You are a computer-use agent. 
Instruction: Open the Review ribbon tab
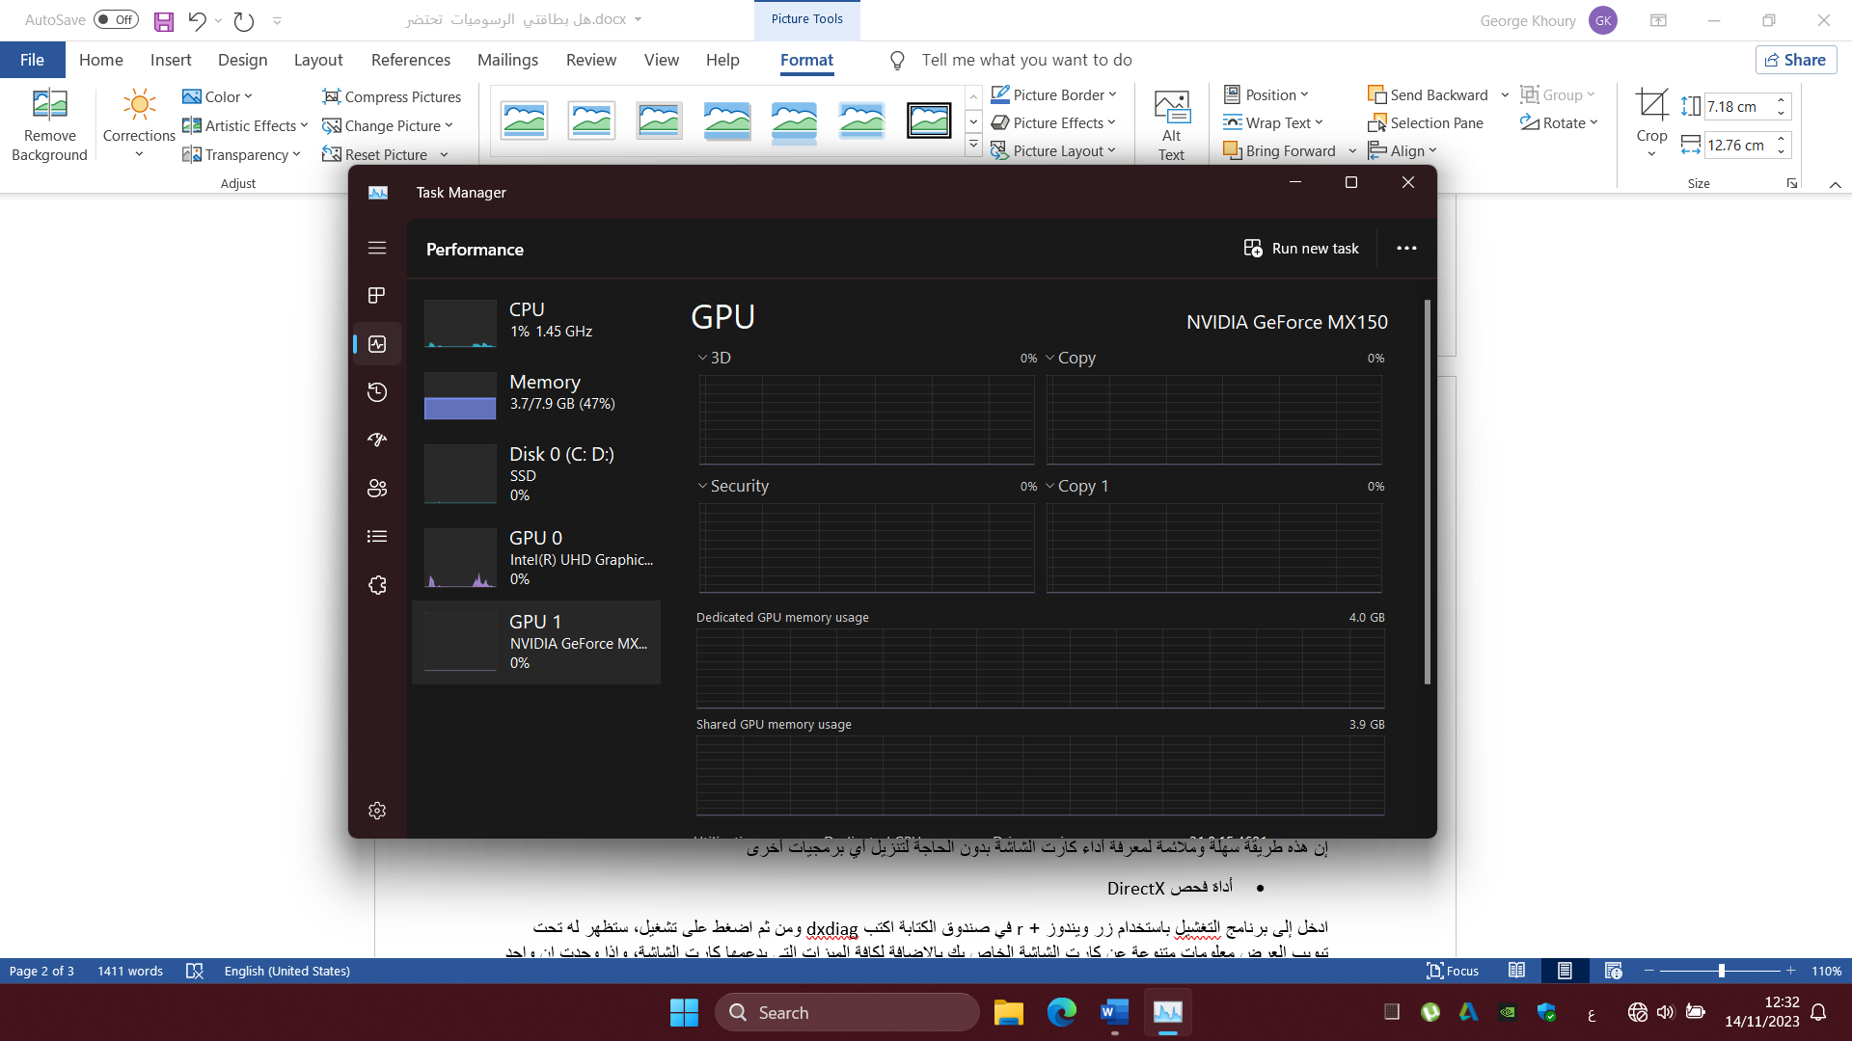click(590, 60)
